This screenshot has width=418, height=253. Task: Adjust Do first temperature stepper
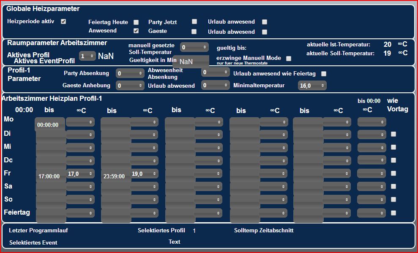80,161
